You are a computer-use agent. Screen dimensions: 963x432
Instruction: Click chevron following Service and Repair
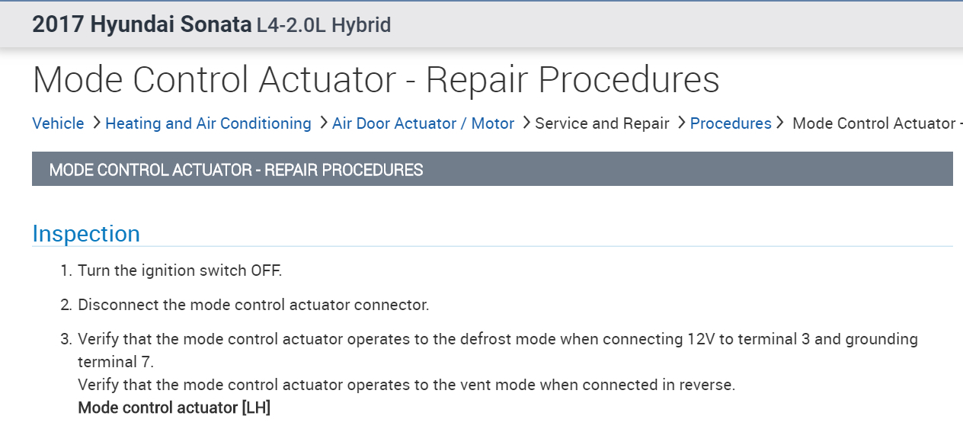(681, 123)
